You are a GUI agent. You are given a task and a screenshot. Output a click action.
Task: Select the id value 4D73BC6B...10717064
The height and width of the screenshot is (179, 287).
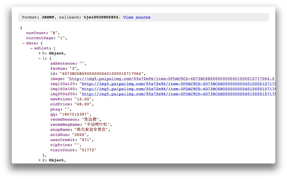(101, 73)
